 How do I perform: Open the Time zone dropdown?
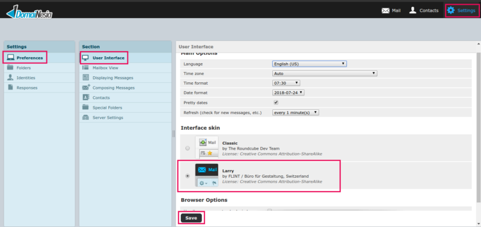[325, 73]
